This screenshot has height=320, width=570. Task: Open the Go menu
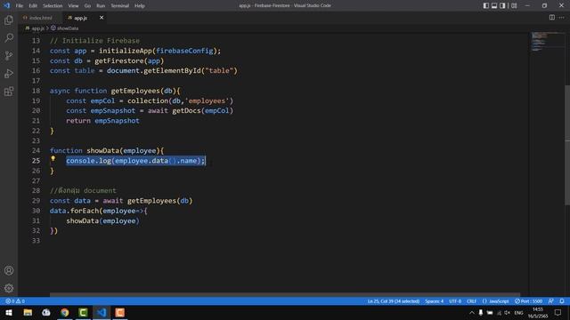pos(87,6)
